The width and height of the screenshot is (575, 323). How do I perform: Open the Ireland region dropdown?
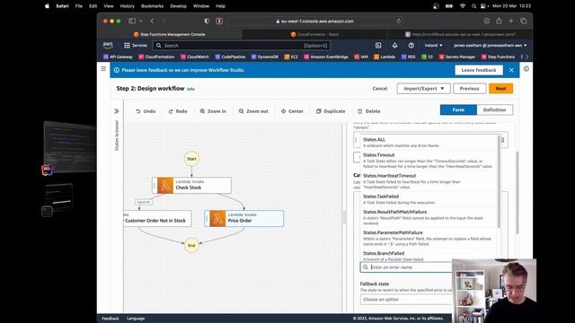point(433,46)
